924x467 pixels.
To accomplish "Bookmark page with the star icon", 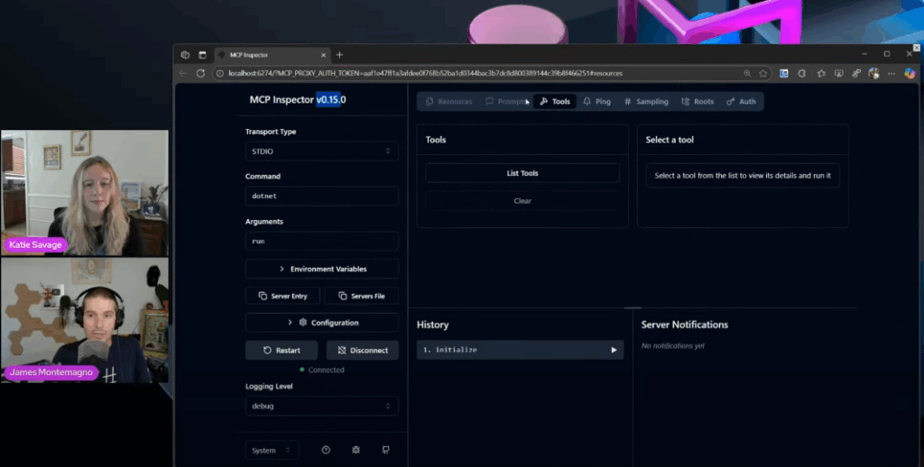I will pos(763,73).
